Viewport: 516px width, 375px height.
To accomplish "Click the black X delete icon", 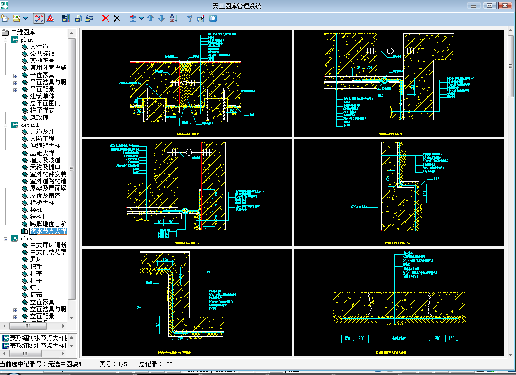I will tap(117, 18).
